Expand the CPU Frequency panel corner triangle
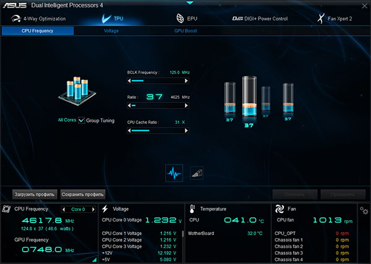 tap(95, 260)
